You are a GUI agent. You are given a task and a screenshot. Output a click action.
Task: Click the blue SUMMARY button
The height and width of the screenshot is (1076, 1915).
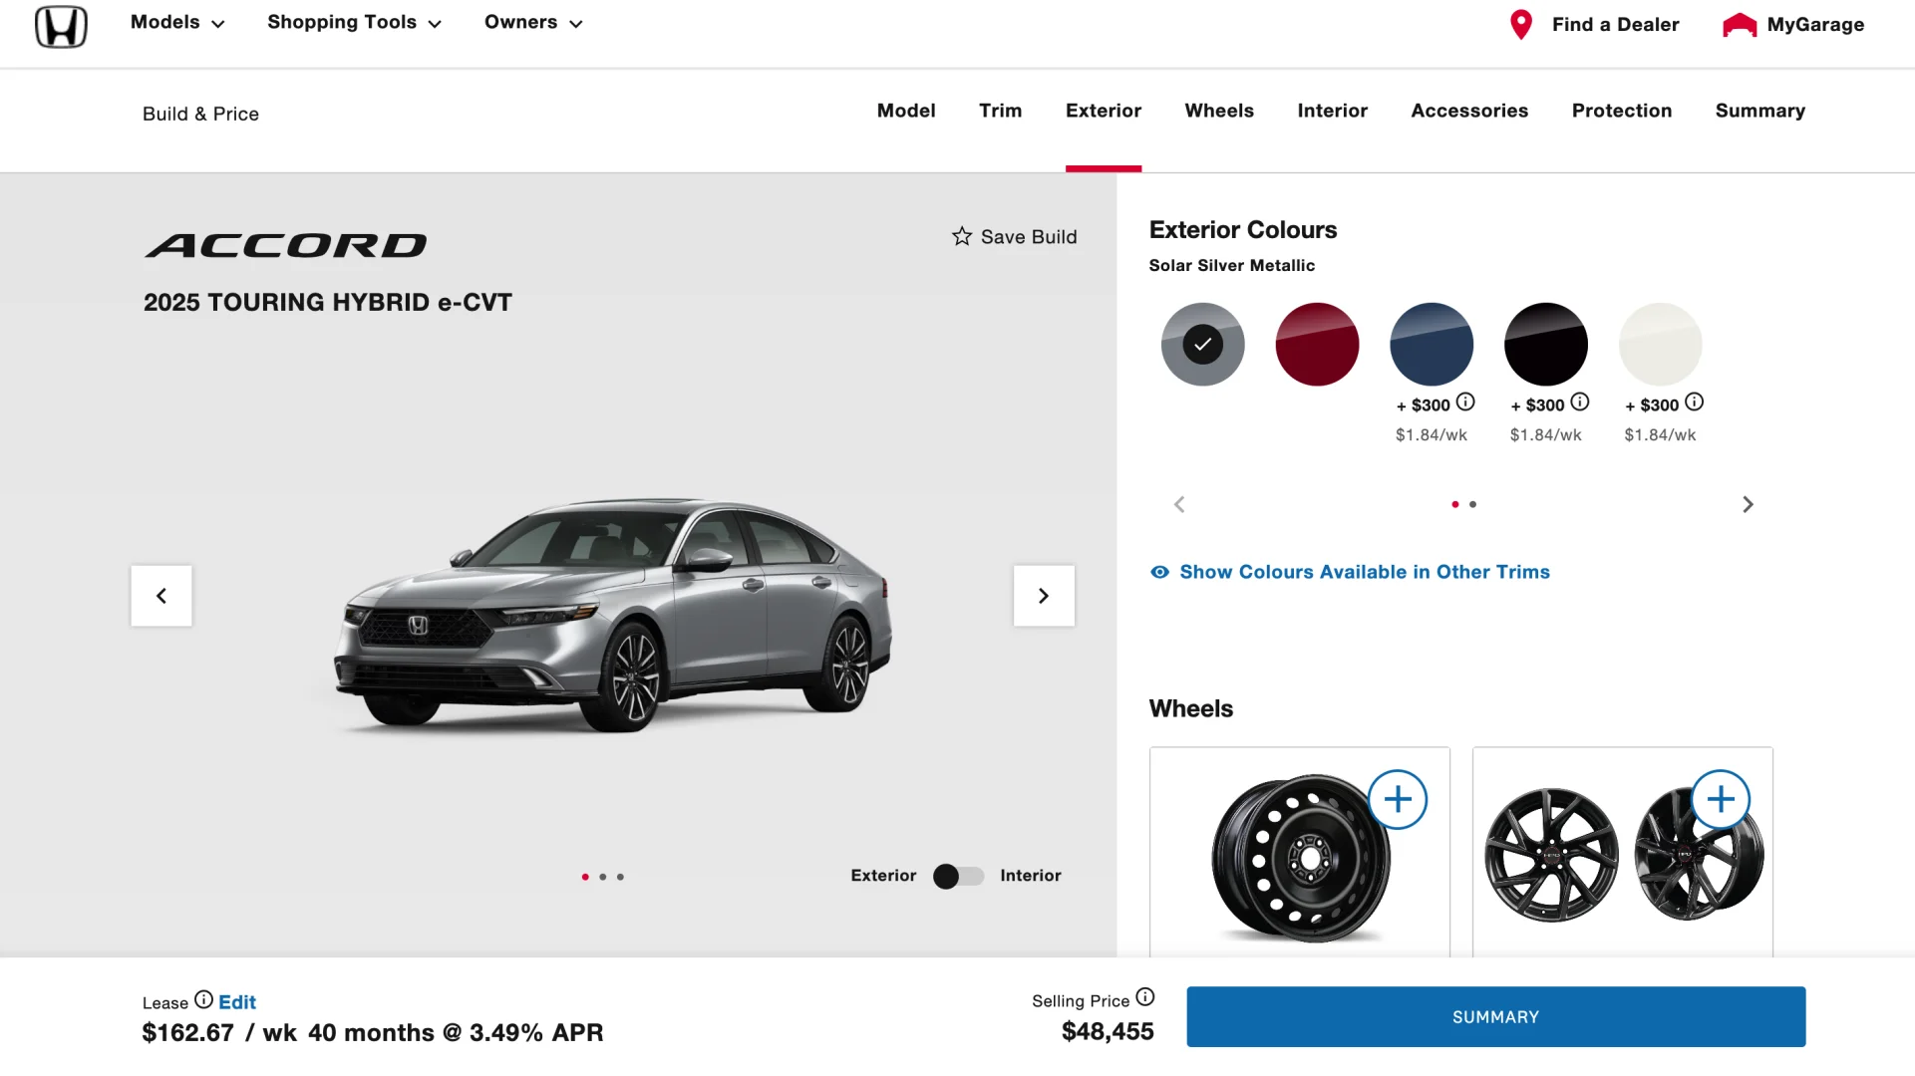(1494, 1016)
